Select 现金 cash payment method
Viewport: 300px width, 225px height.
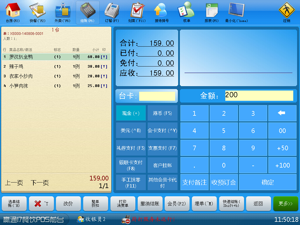pos(131,113)
